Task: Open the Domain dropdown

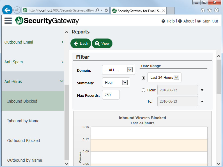Action: pos(119,70)
